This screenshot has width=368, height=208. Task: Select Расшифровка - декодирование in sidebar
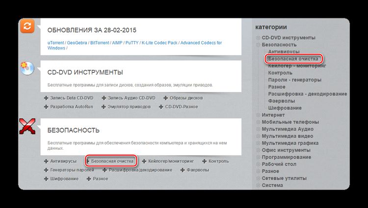[x=308, y=94]
